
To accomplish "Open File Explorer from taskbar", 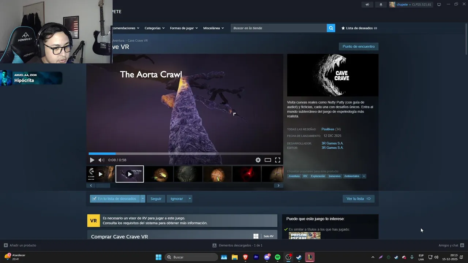I will (x=235, y=257).
